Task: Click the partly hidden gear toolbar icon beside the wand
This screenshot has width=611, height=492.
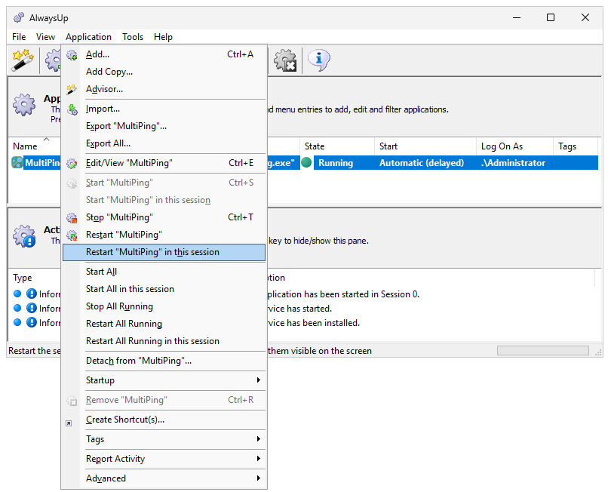Action: (x=53, y=60)
